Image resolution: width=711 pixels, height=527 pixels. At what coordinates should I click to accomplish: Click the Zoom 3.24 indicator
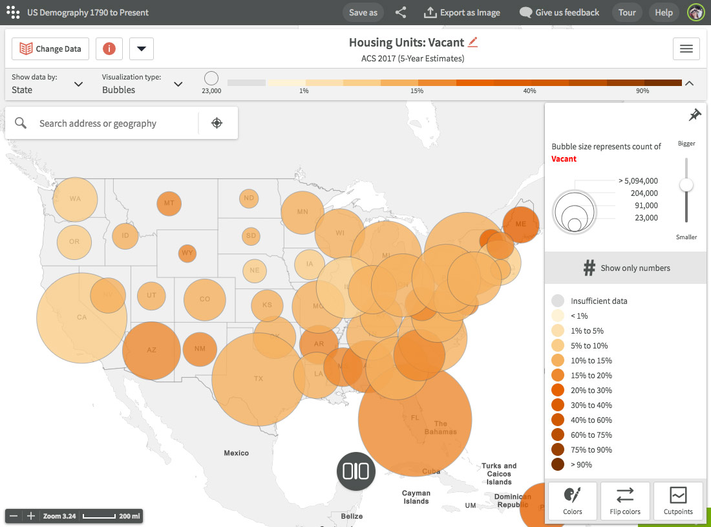pos(59,516)
